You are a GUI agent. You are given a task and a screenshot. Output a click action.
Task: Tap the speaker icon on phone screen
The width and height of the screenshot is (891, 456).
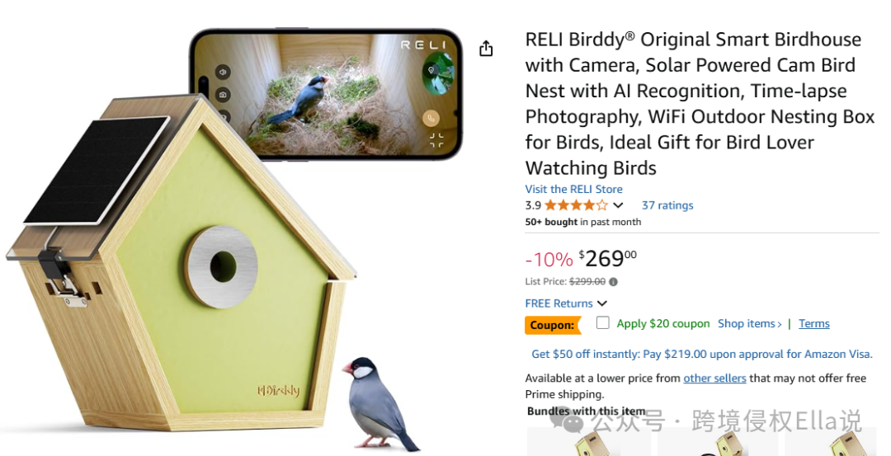(223, 72)
